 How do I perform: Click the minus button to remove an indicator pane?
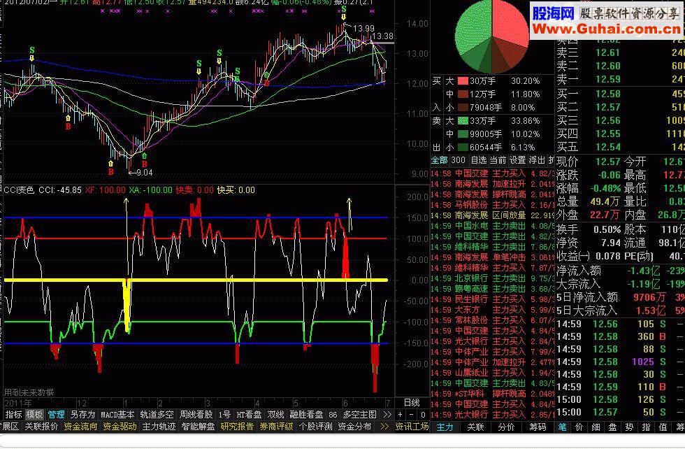pos(412,415)
